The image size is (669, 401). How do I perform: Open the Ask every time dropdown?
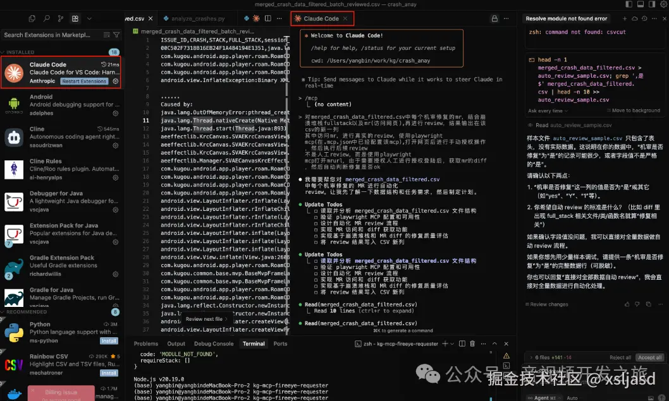548,111
